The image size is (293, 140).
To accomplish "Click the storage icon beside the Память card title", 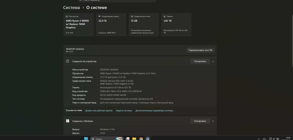I will coord(164,16).
